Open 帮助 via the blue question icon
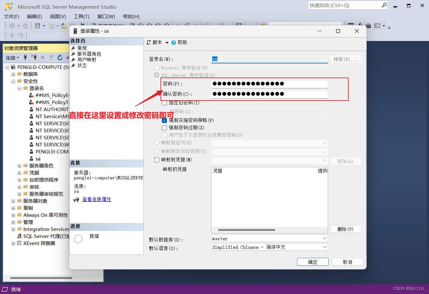429x294 pixels. pyautogui.click(x=173, y=42)
